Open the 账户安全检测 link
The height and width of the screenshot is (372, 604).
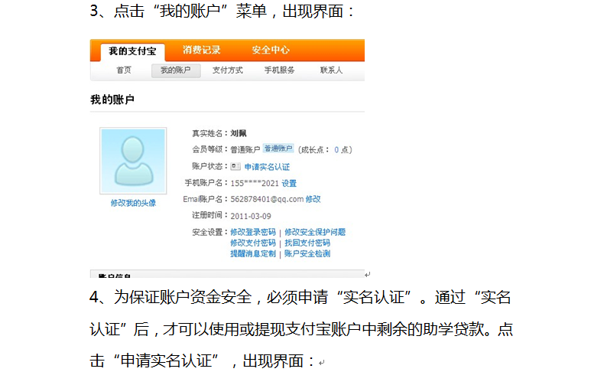(x=307, y=253)
